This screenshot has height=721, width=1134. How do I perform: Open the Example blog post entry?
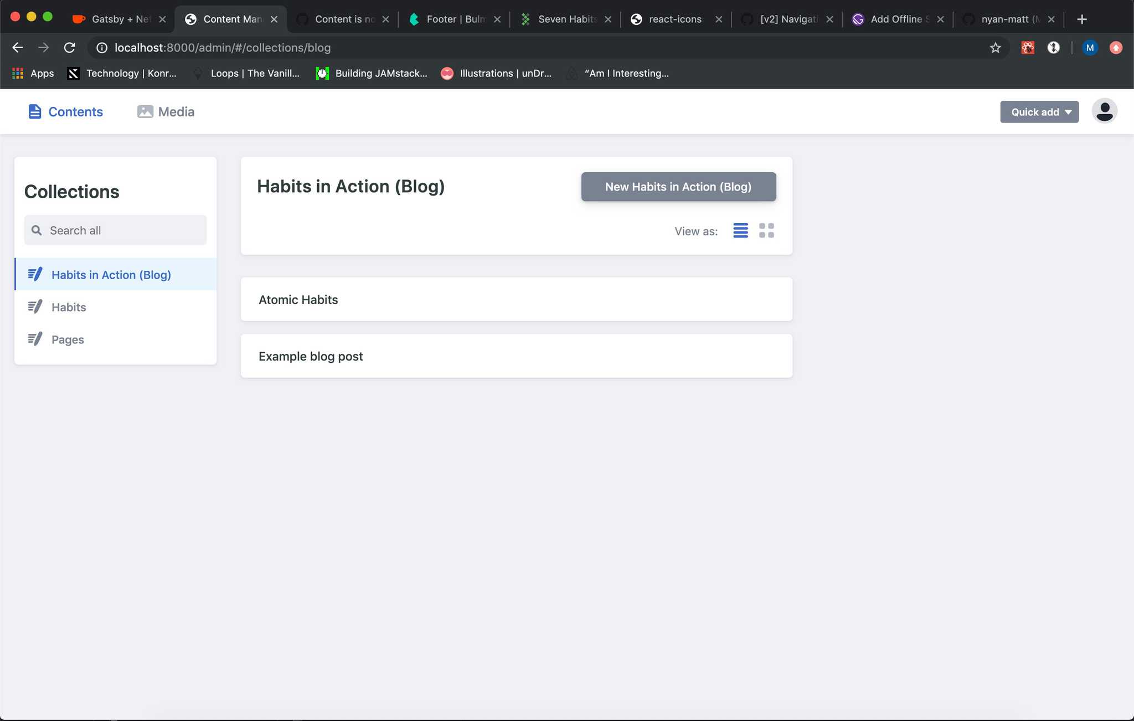pyautogui.click(x=516, y=356)
